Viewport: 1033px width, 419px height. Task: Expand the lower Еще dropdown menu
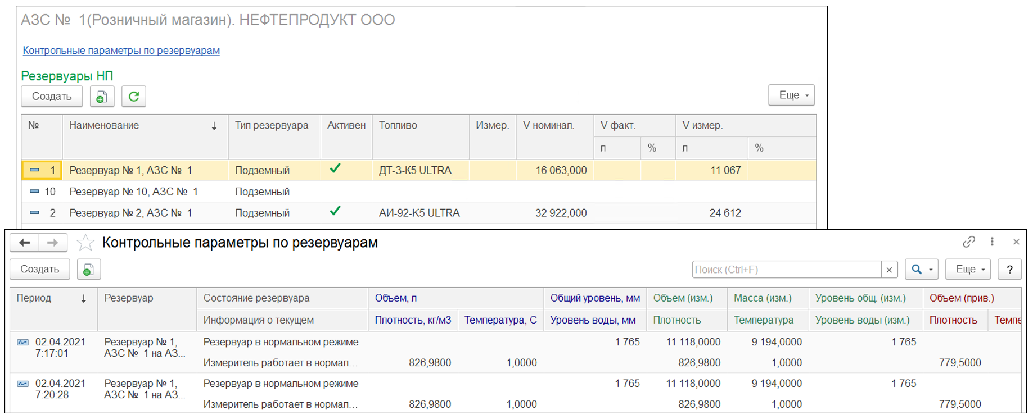pyautogui.click(x=968, y=270)
